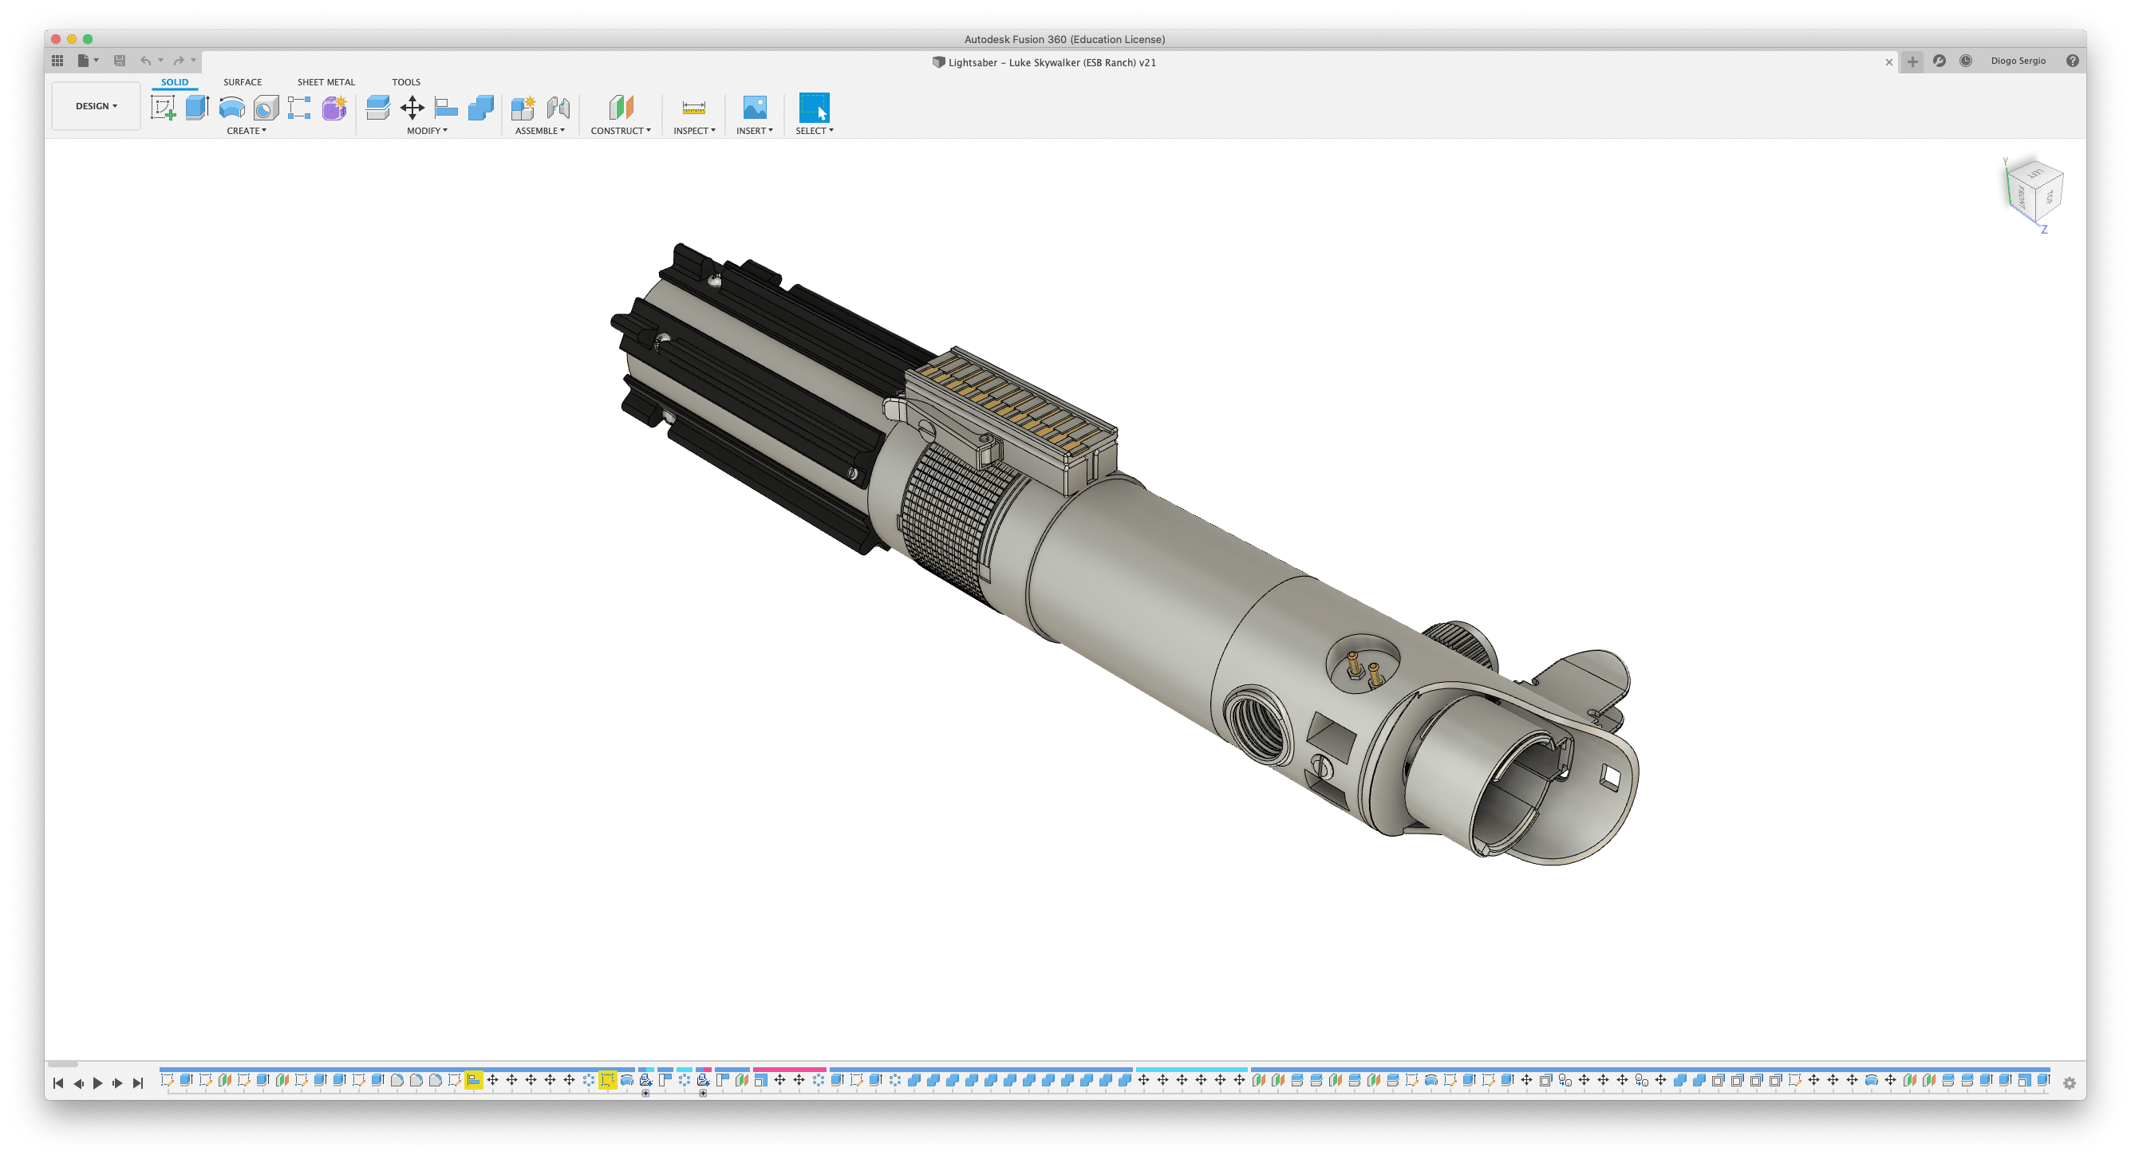
Task: Select the Joint tool
Action: click(558, 108)
